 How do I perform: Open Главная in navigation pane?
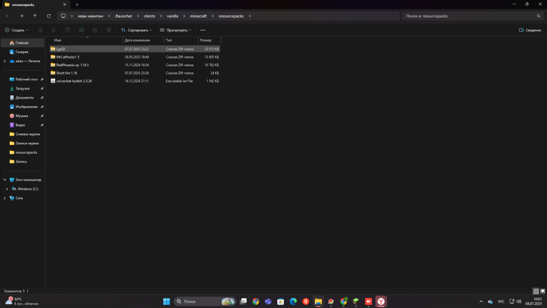click(22, 43)
